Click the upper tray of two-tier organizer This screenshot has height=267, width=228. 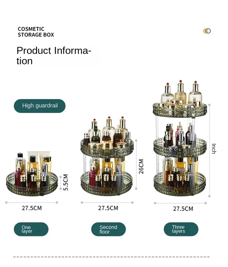[107, 148]
